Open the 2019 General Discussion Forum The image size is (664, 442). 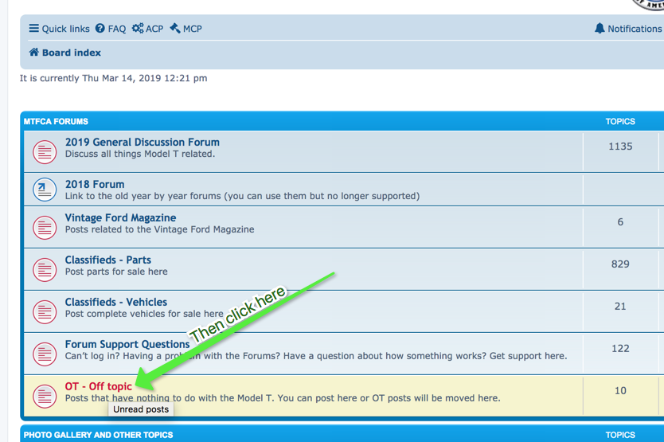[142, 143]
